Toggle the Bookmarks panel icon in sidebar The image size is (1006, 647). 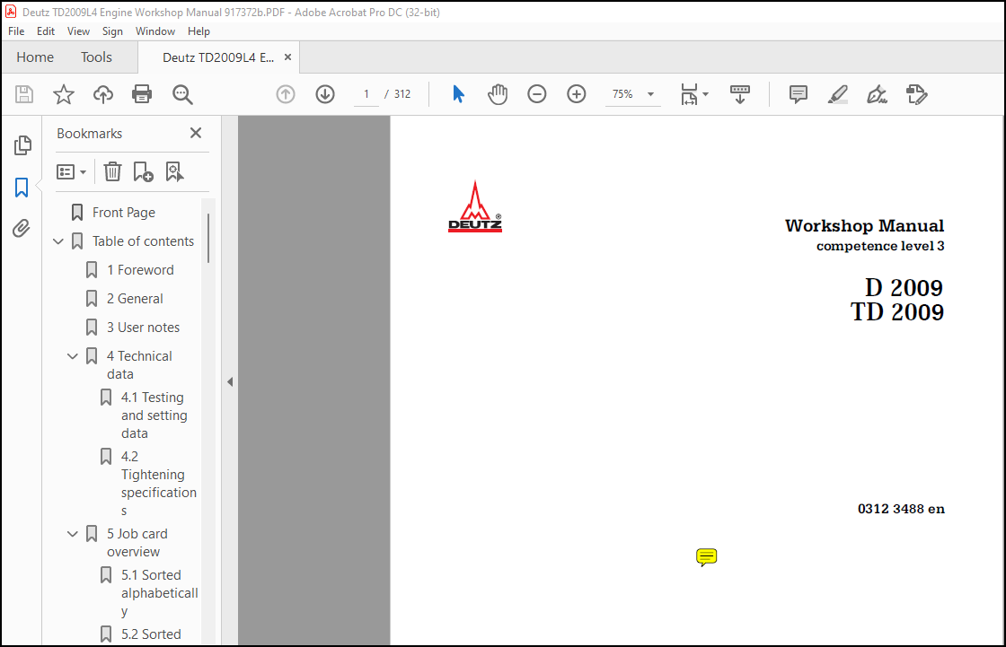(x=22, y=188)
